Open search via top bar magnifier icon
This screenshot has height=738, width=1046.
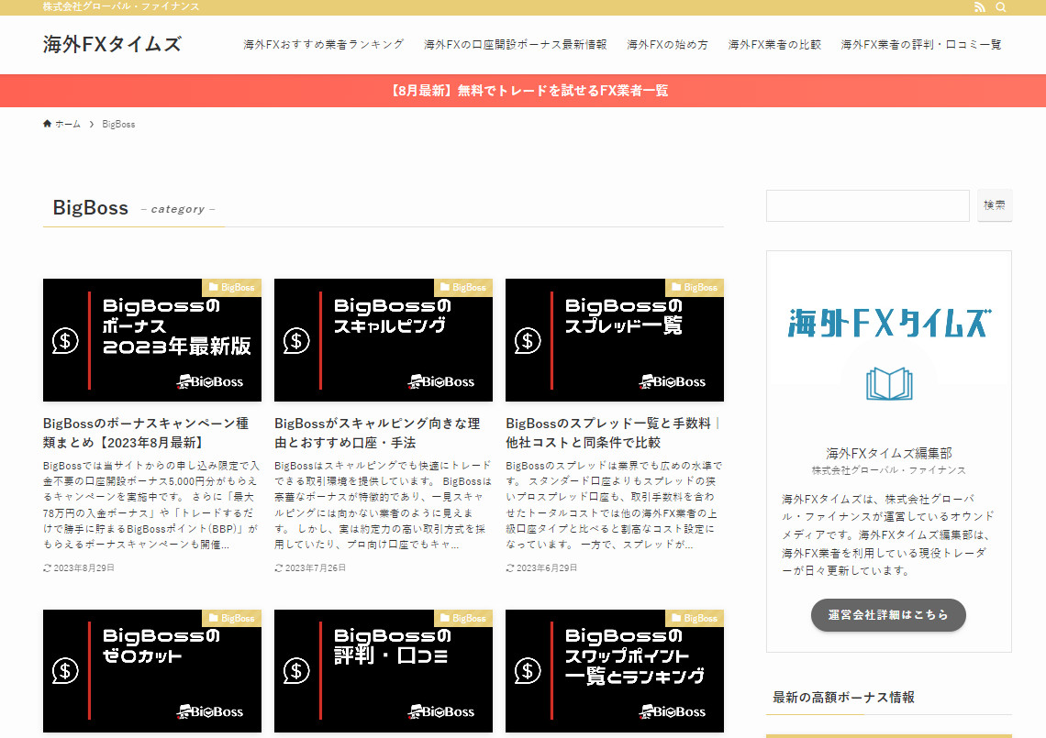1001,7
